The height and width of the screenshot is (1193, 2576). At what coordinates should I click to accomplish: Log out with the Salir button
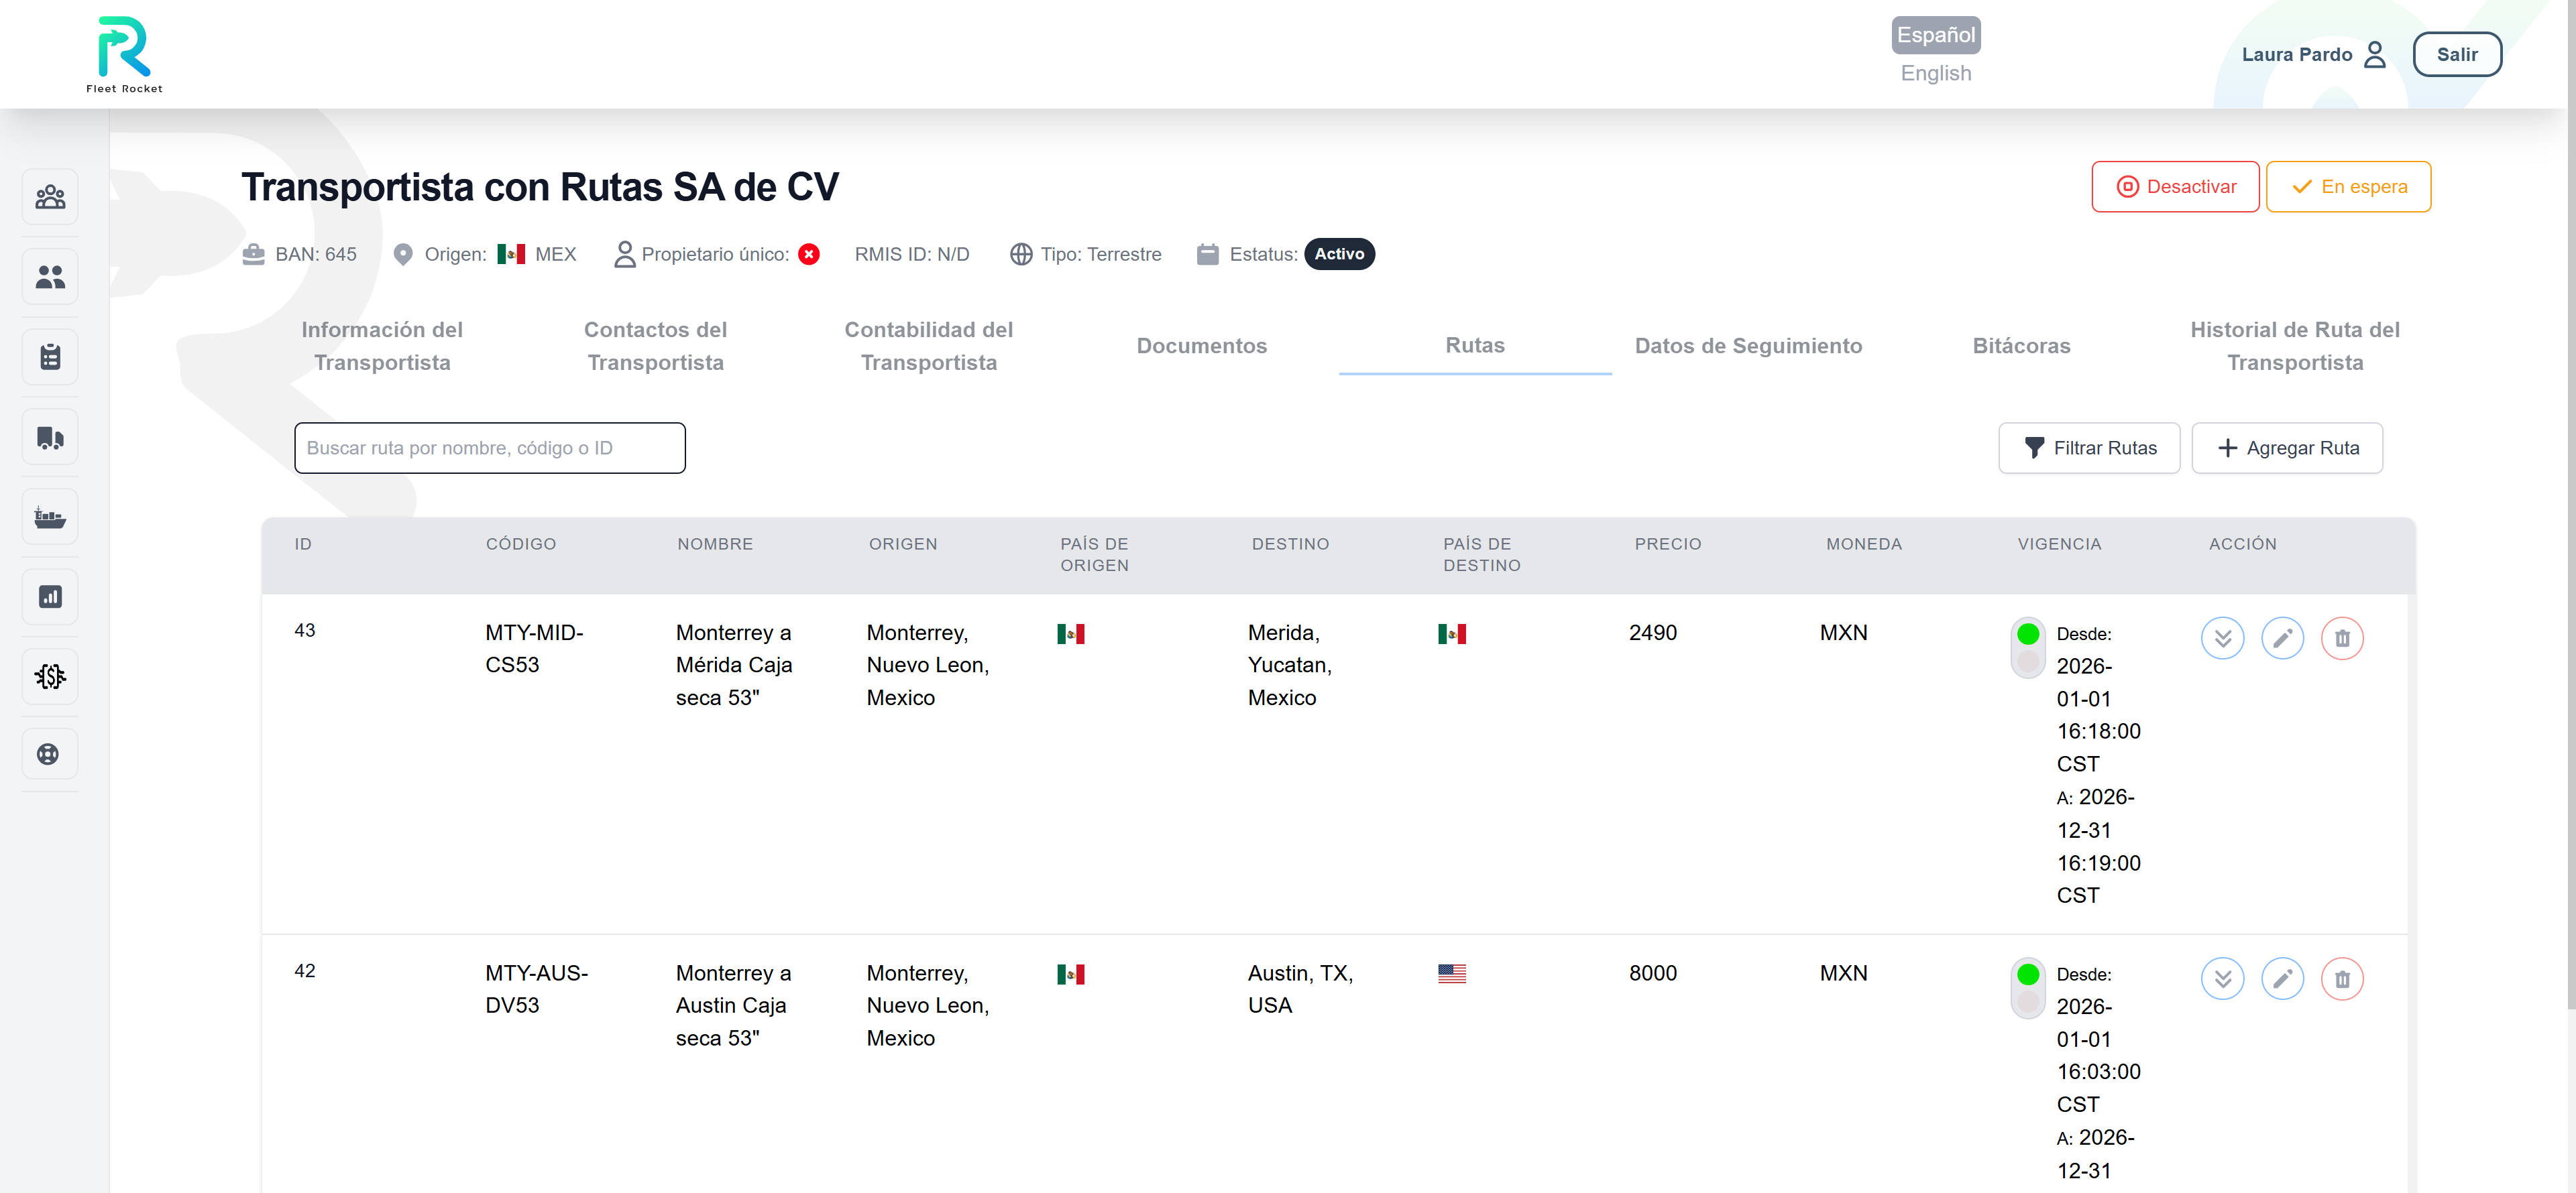[x=2457, y=55]
